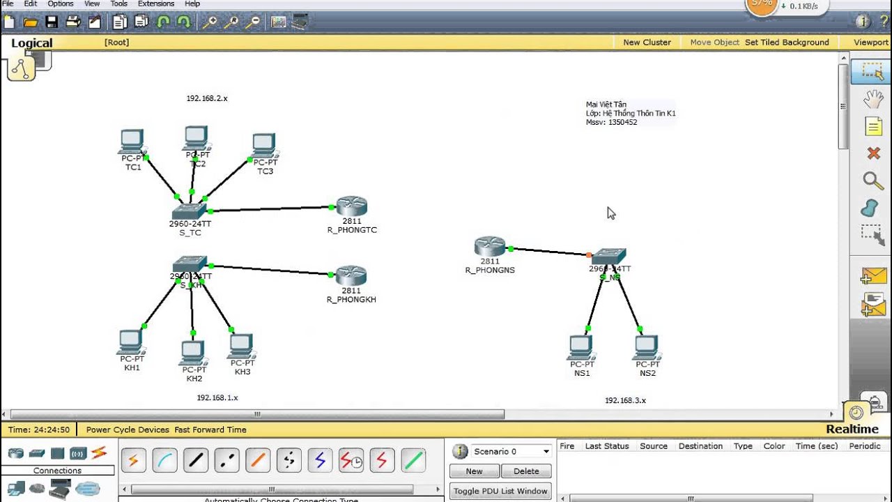Open scenario info icon beside Scenario 0

(460, 451)
